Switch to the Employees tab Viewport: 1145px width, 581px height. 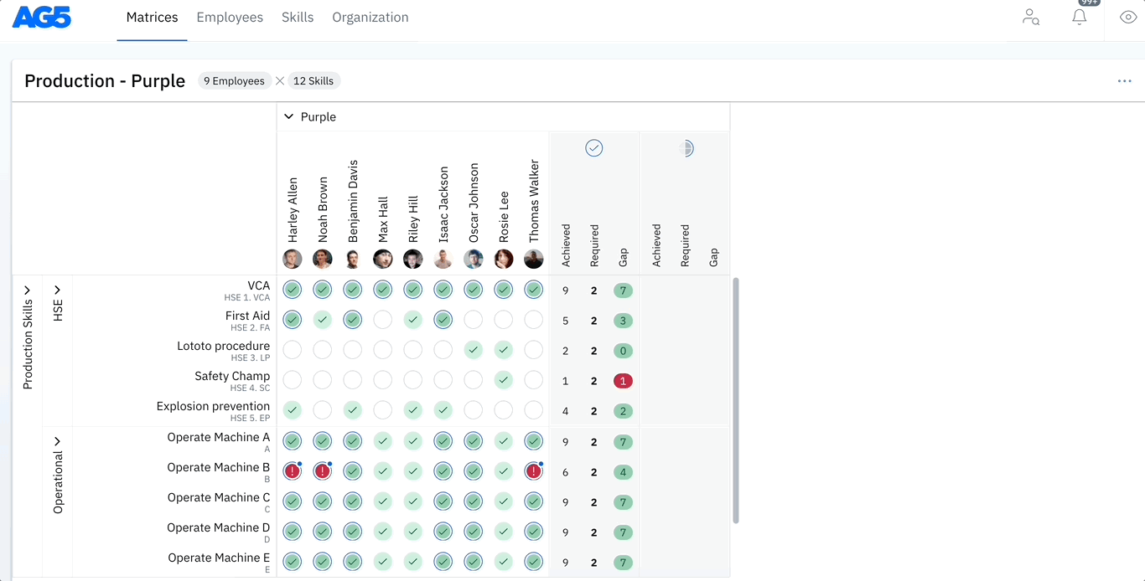point(230,18)
